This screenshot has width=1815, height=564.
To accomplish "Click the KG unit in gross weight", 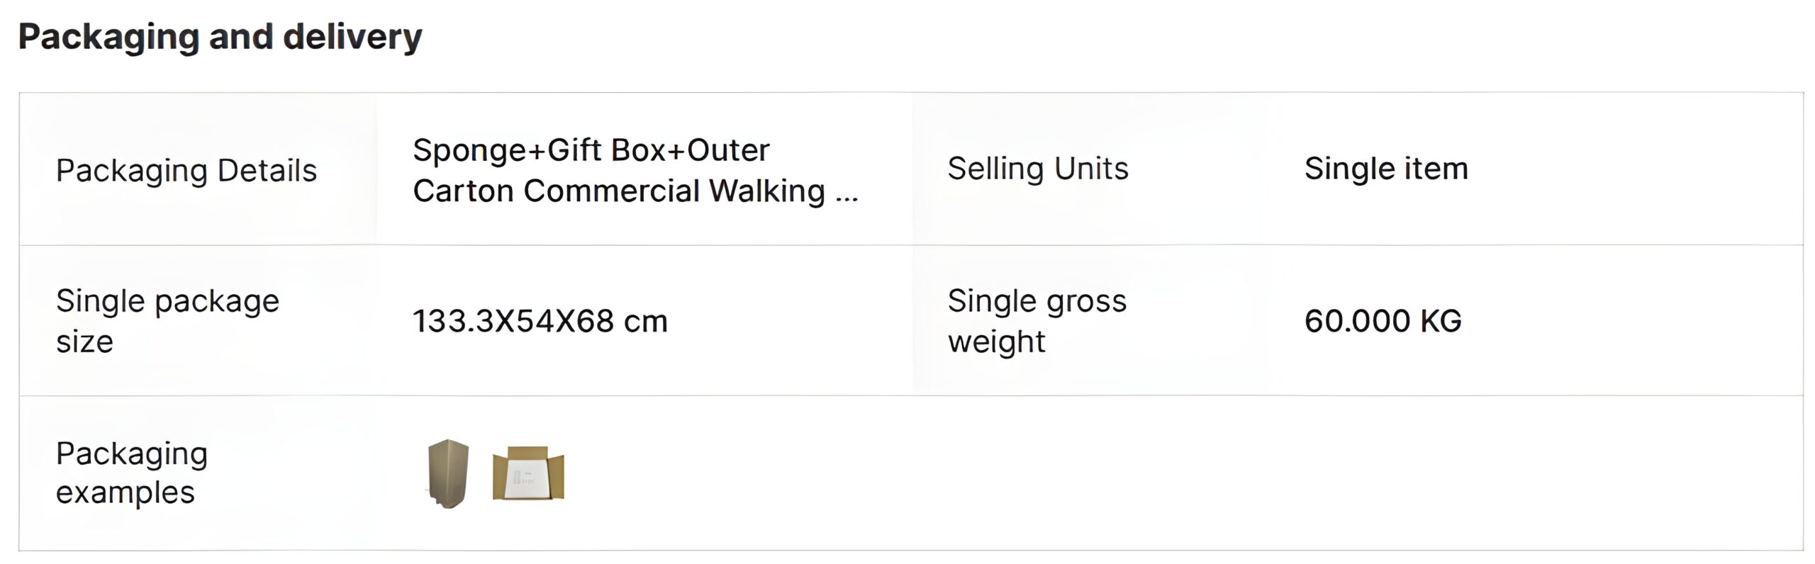I will [1441, 321].
